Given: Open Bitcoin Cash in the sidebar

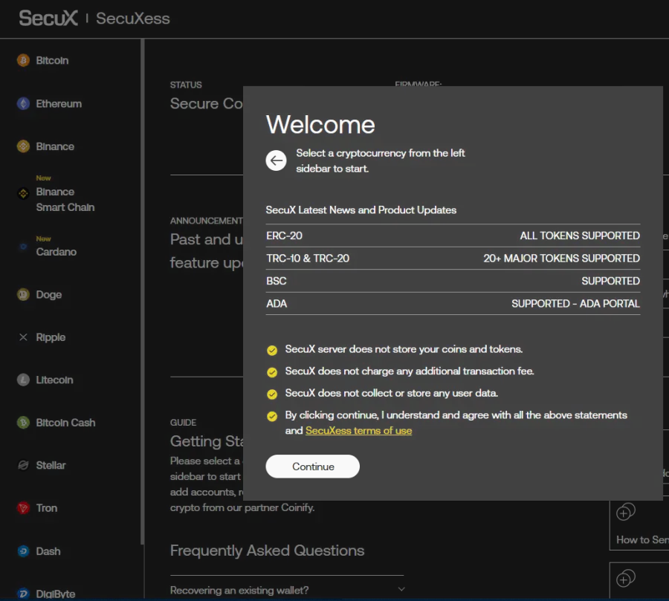Looking at the screenshot, I should tap(65, 423).
